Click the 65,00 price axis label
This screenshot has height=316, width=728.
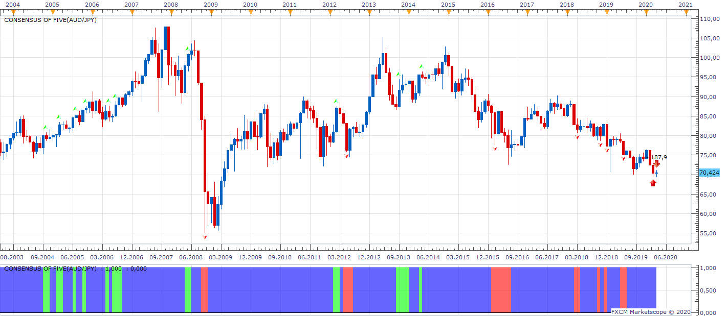(x=709, y=195)
